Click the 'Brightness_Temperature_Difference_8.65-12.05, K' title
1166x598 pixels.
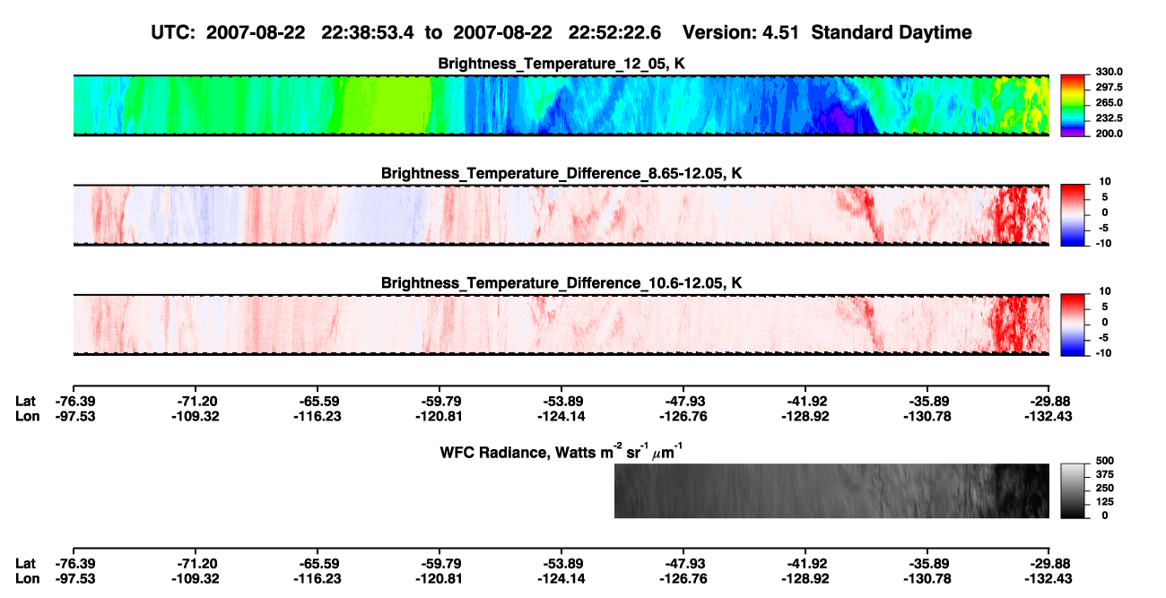561,173
